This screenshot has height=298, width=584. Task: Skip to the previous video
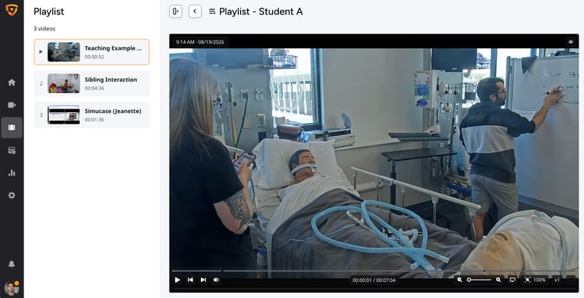click(190, 280)
